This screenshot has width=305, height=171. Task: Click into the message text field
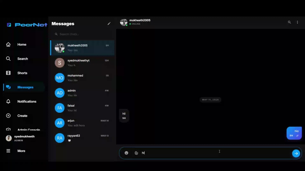click(x=216, y=153)
